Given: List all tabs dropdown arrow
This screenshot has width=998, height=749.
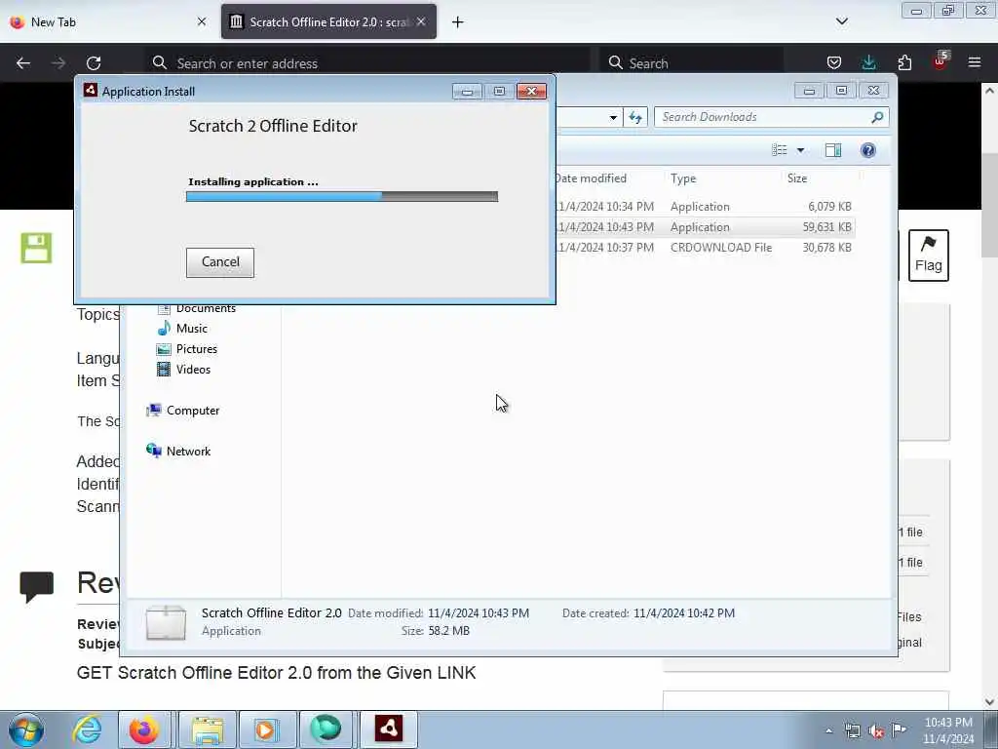Looking at the screenshot, I should 841,21.
